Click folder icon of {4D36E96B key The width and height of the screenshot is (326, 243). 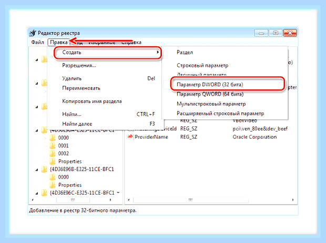pos(44,169)
